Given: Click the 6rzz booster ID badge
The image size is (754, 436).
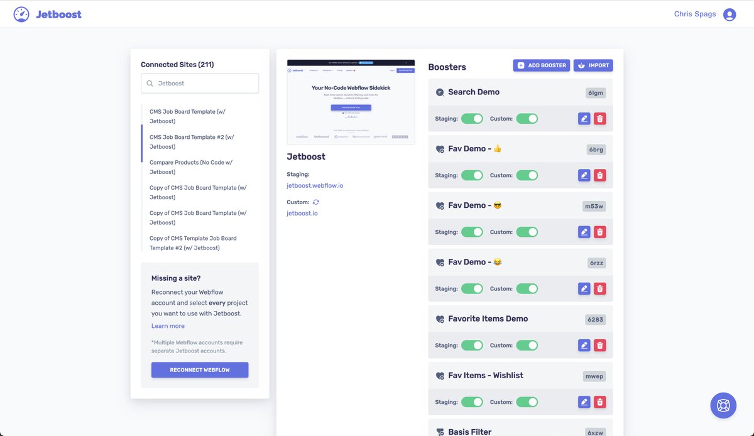Looking at the screenshot, I should point(596,263).
